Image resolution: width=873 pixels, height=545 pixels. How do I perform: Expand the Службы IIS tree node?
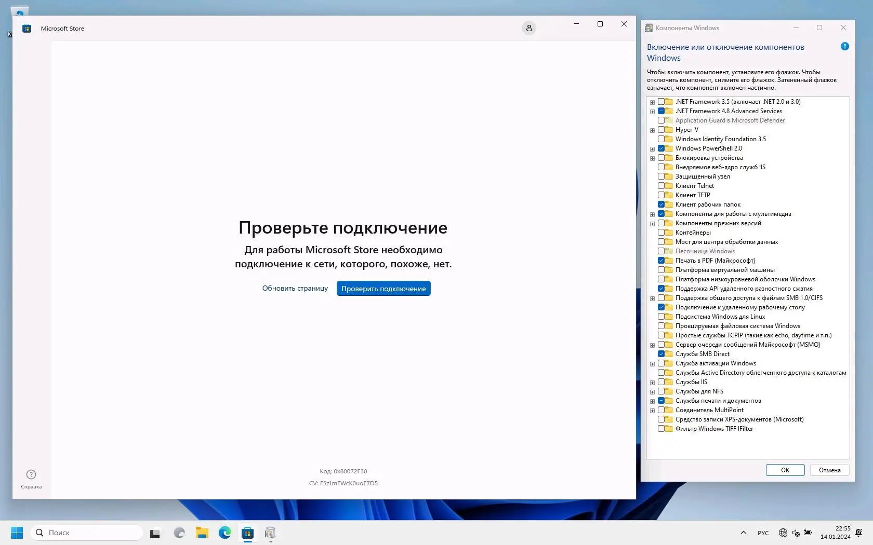click(652, 383)
